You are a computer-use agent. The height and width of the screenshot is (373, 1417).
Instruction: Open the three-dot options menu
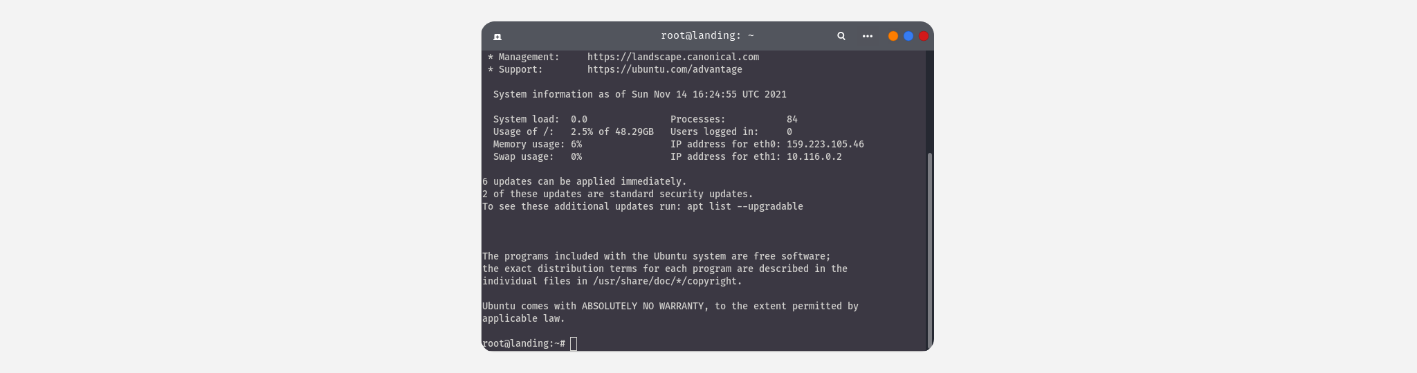pos(868,36)
